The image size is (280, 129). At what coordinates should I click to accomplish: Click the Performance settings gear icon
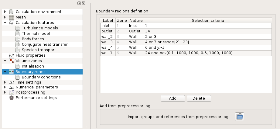12,98
